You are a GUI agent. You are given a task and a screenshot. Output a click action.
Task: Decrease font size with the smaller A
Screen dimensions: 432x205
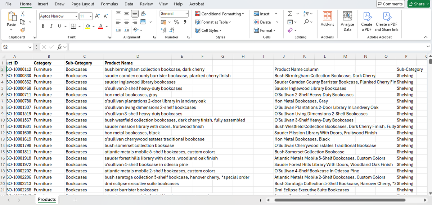(105, 16)
